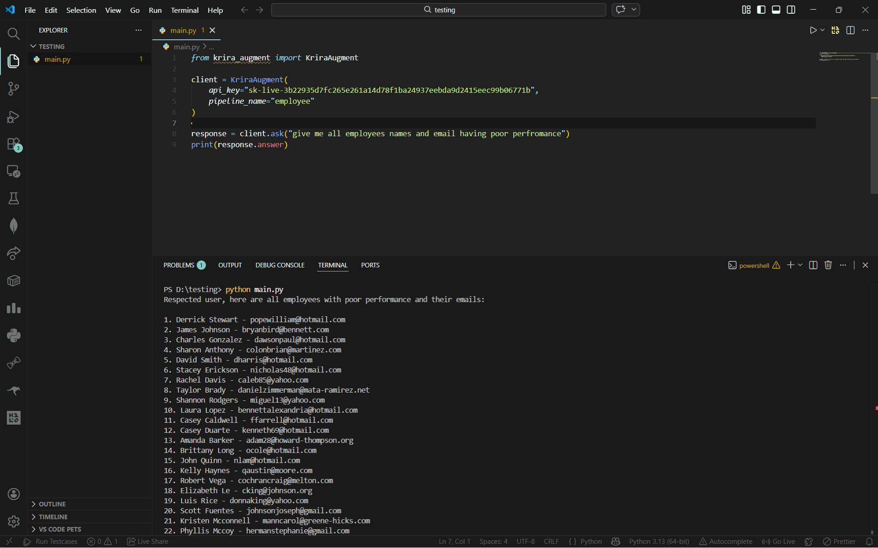Open the Testing flask icon view
The width and height of the screenshot is (878, 548).
pos(13,198)
